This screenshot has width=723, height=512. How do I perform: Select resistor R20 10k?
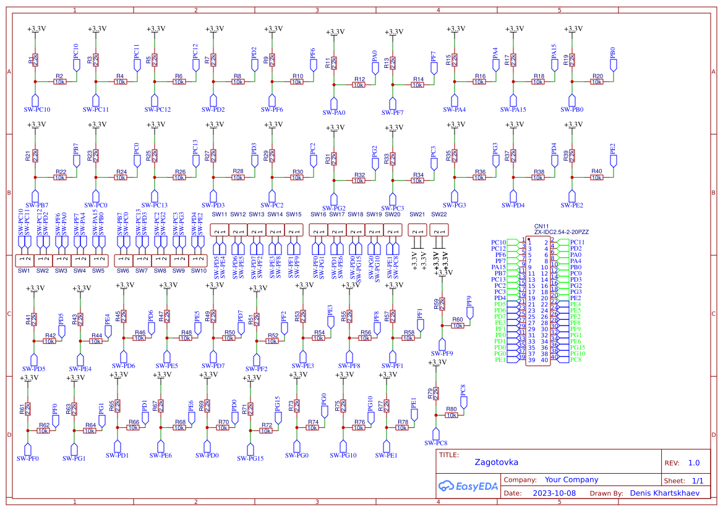coord(597,82)
